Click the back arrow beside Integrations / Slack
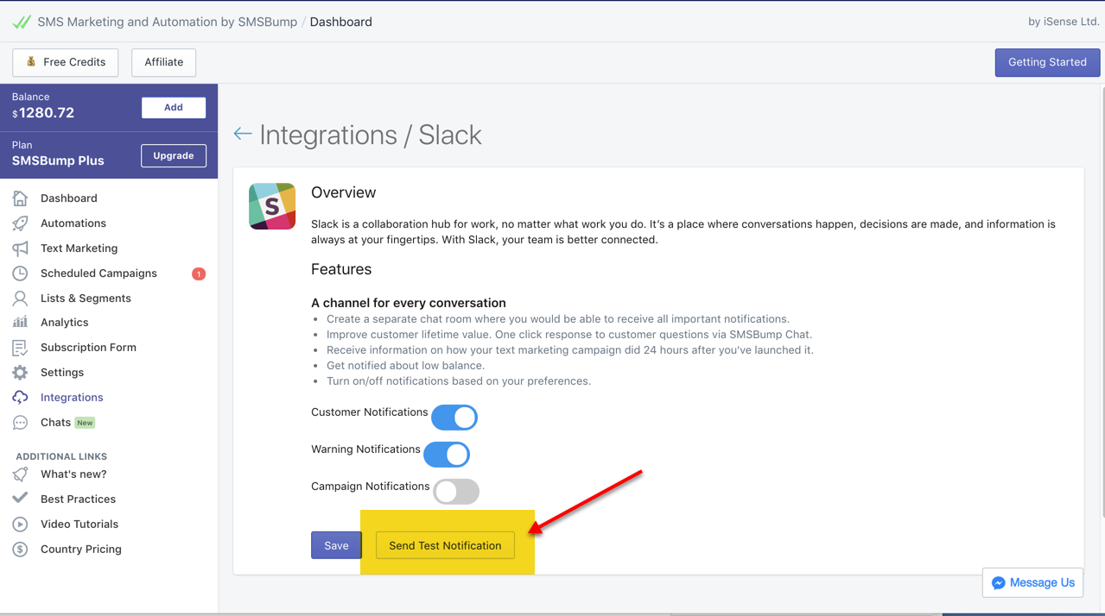The height and width of the screenshot is (616, 1105). [x=243, y=134]
